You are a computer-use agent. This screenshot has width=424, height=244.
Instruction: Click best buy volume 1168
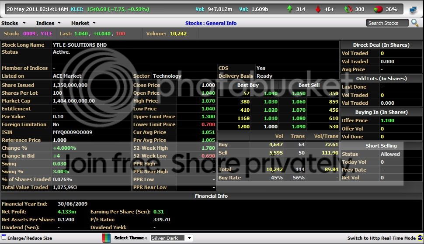(x=243, y=118)
